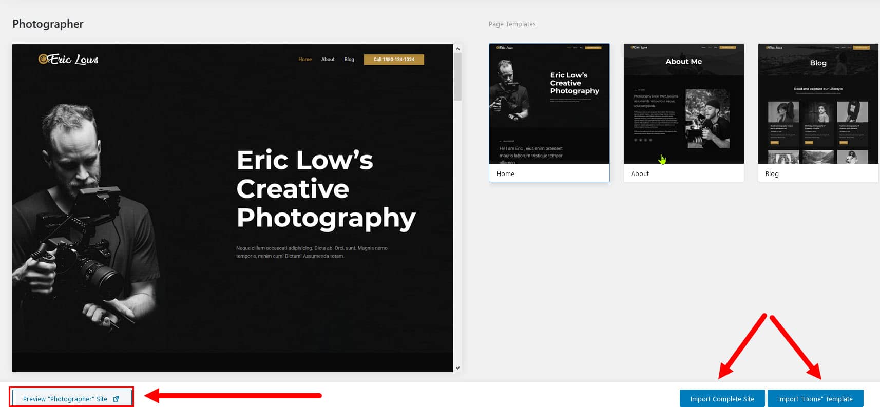The height and width of the screenshot is (407, 880).
Task: Click the placeholder paragraph under the headline
Action: [312, 252]
